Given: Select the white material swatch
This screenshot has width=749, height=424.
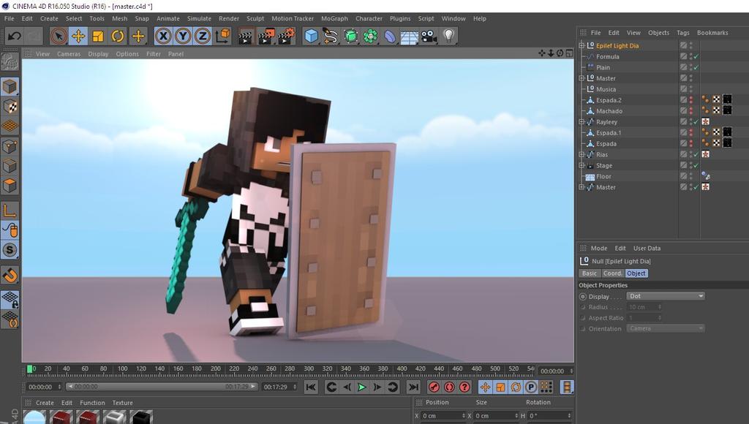Looking at the screenshot, I should point(115,417).
